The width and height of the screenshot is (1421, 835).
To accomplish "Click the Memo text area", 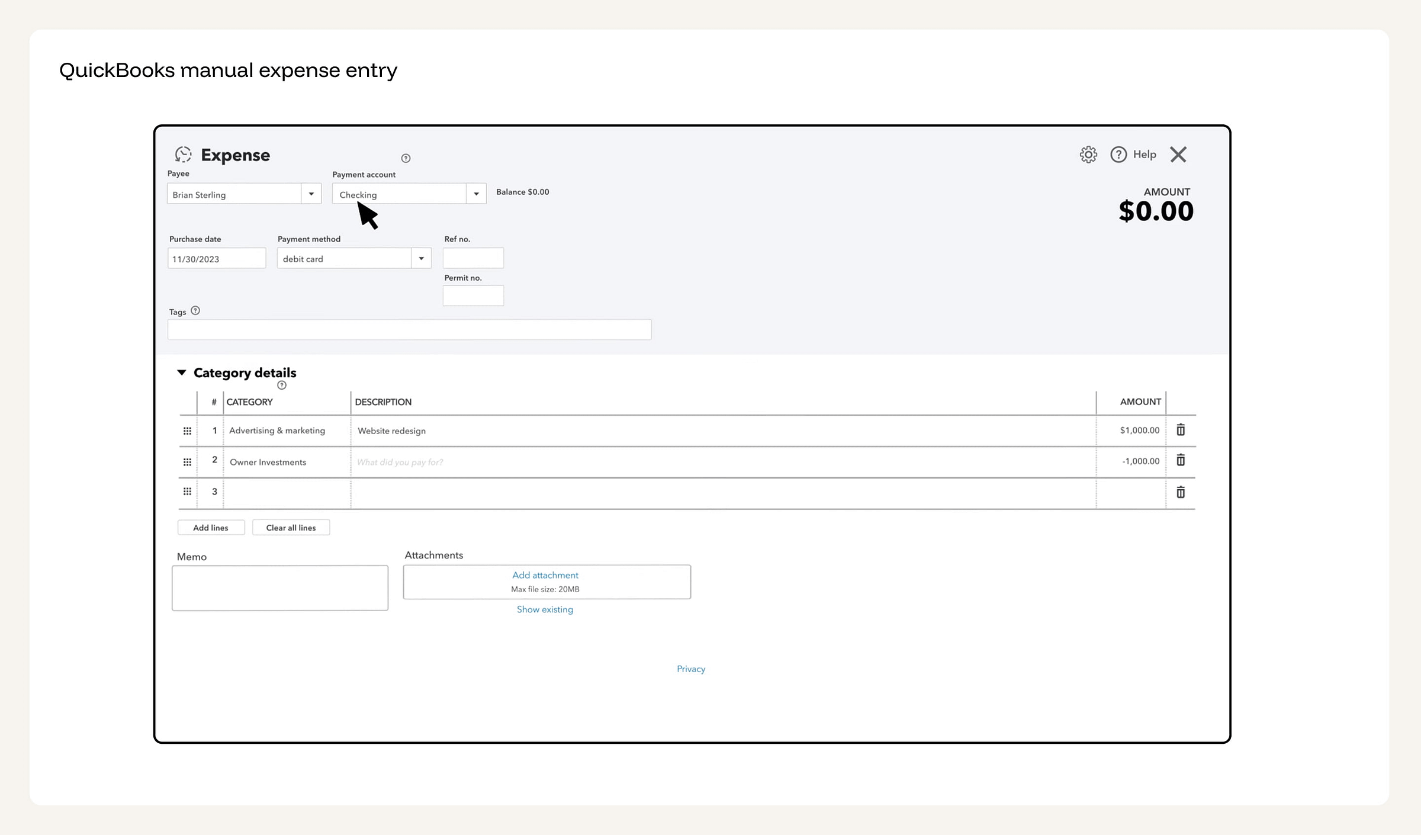I will 280,588.
